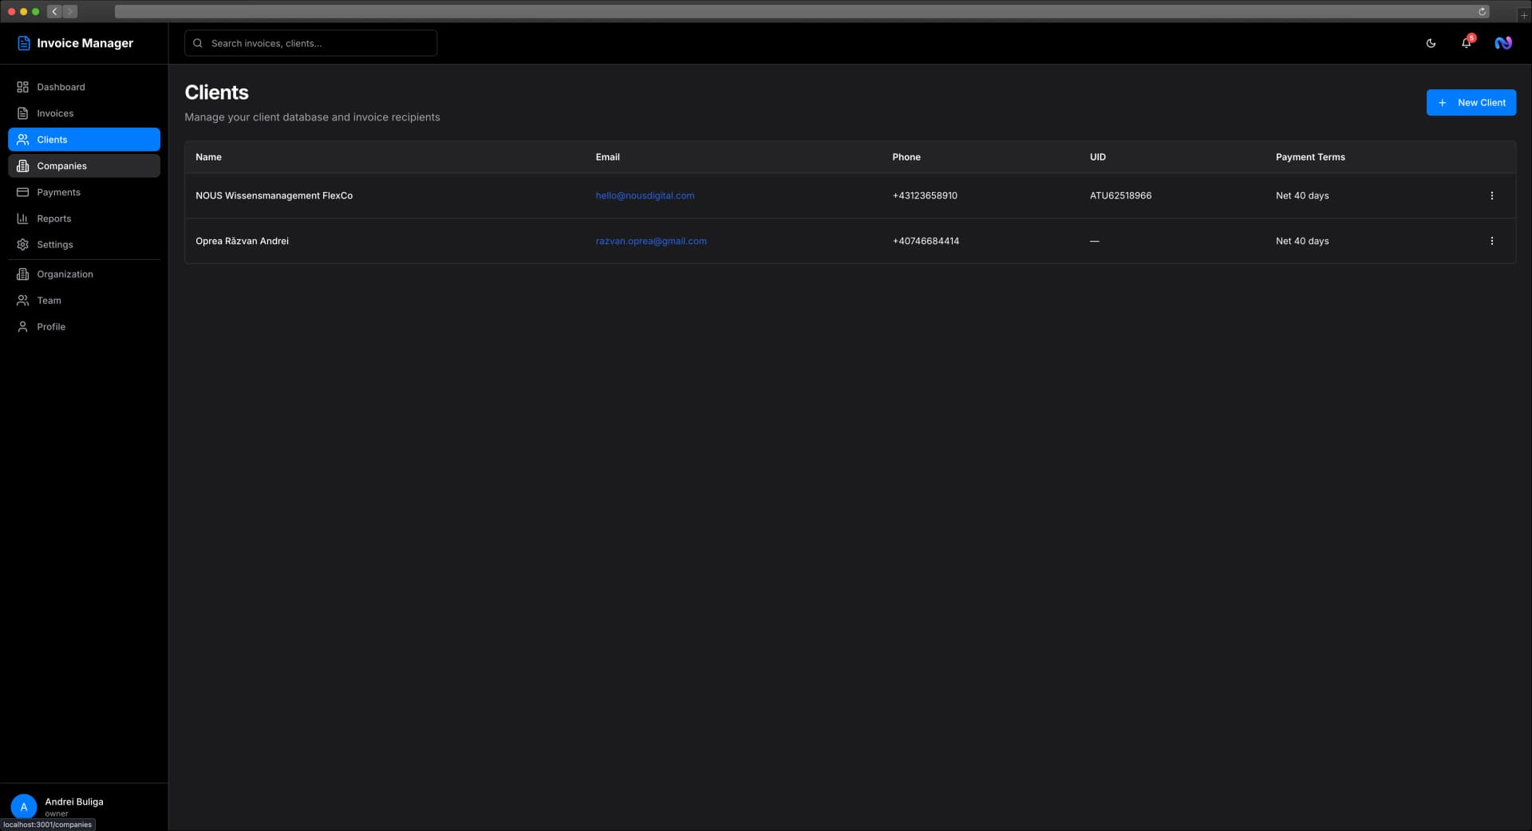The height and width of the screenshot is (831, 1532).
Task: Email hello@nousdigital.com link
Action: [645, 195]
